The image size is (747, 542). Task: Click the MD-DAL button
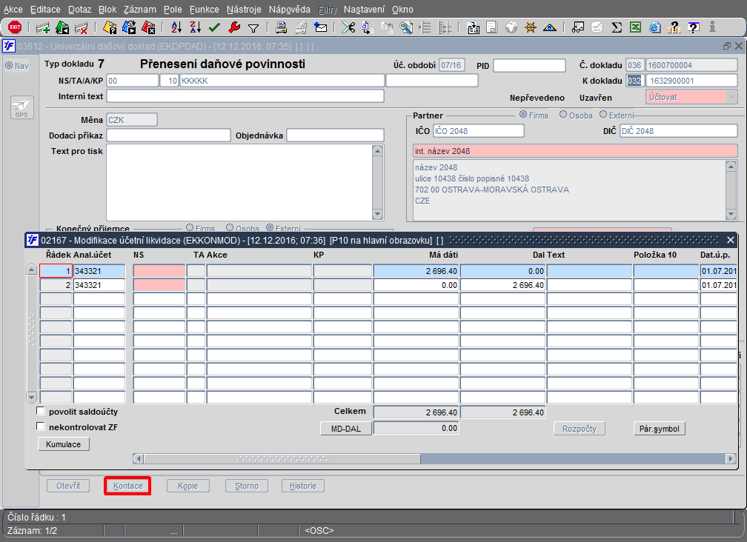tap(346, 429)
